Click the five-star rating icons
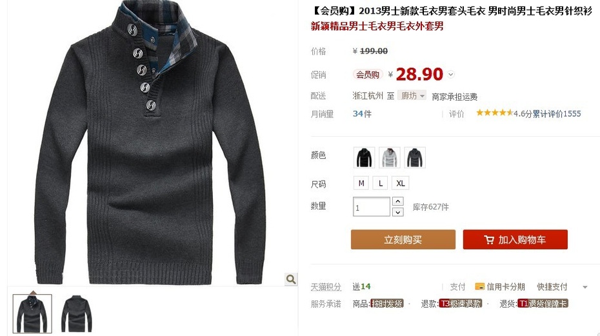The image size is (600, 336). pyautogui.click(x=494, y=113)
